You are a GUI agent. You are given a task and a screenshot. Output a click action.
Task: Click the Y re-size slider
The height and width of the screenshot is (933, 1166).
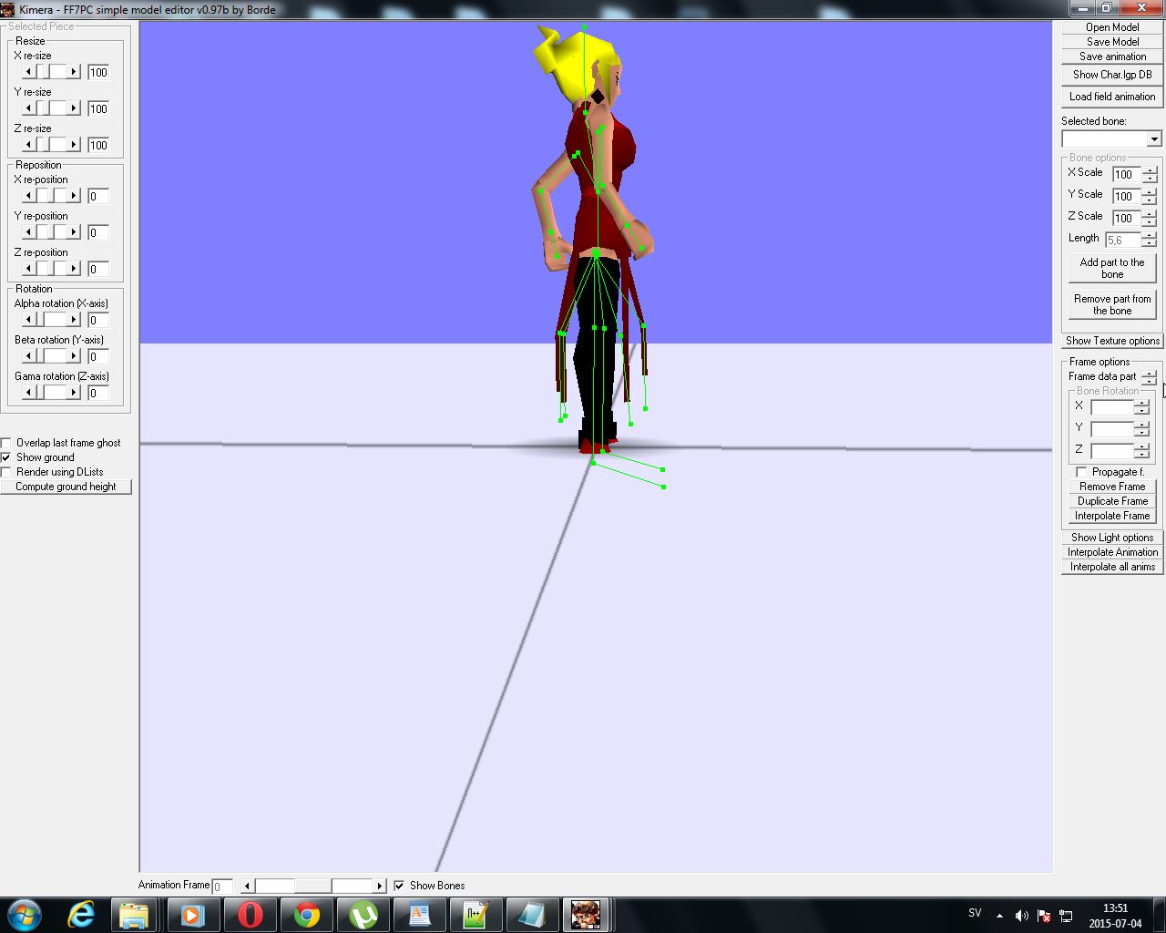pyautogui.click(x=51, y=108)
